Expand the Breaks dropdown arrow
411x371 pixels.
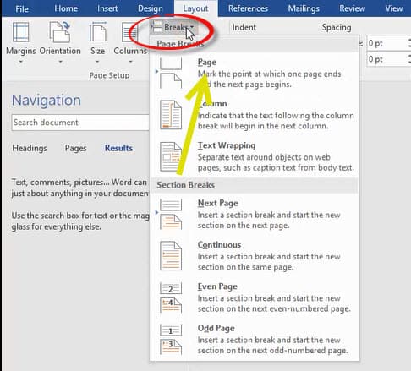coord(192,27)
